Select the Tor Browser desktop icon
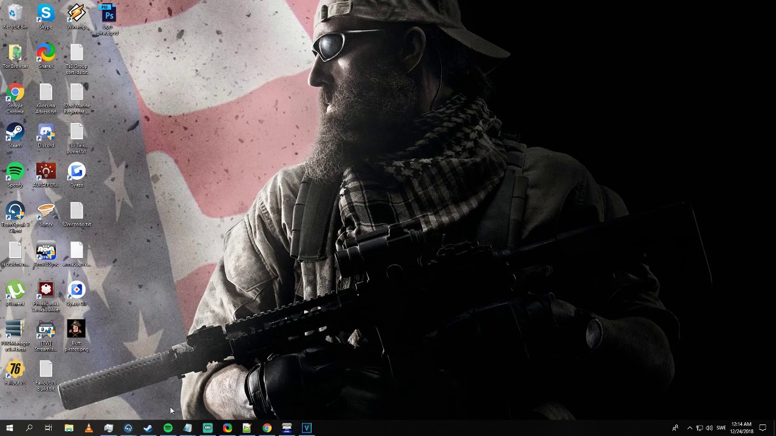The height and width of the screenshot is (436, 776). (15, 56)
